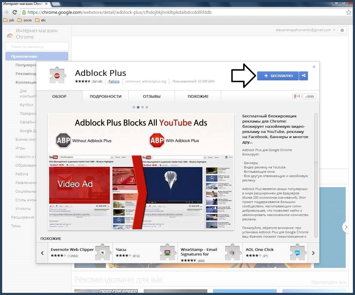The image size is (355, 295).
Task: Select Футбол collection in sidebar
Action: point(26,105)
